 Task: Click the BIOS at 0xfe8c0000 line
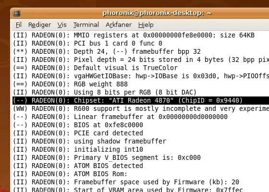[x=78, y=125]
